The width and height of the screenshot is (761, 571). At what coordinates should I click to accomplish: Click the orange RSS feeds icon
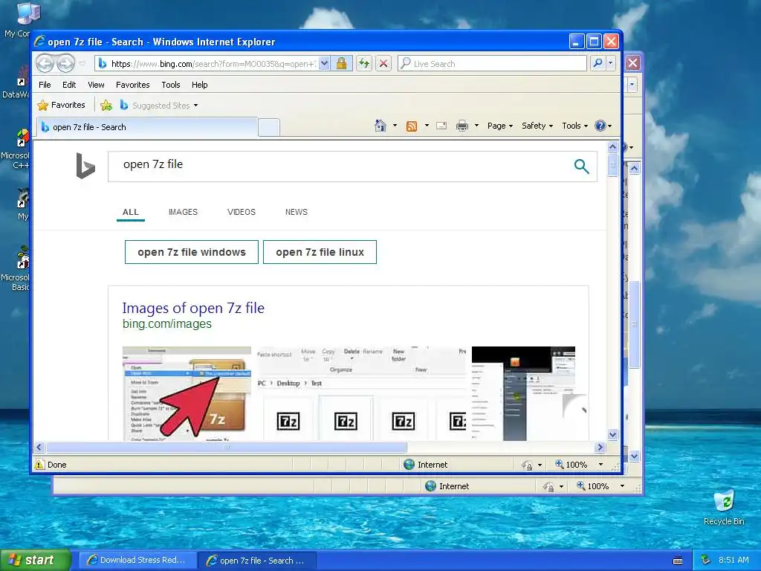tap(412, 126)
